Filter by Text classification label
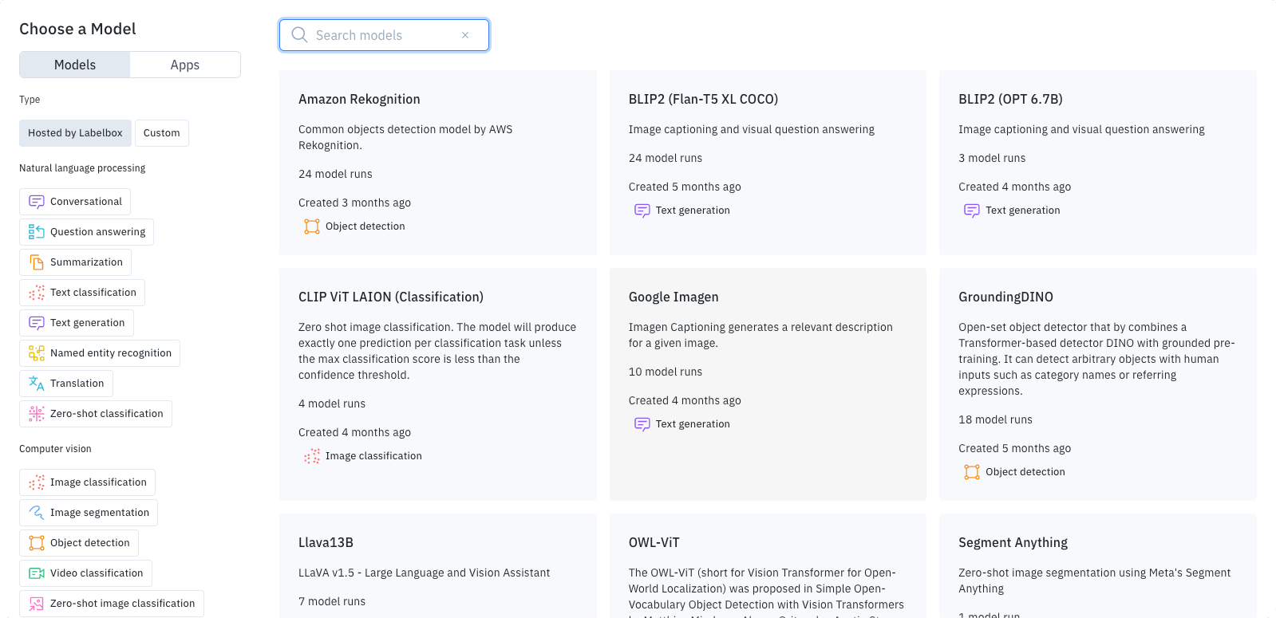 (93, 293)
